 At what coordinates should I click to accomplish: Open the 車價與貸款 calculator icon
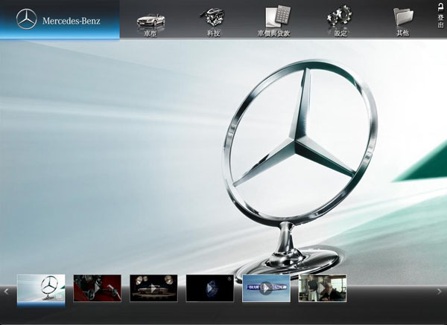276,16
